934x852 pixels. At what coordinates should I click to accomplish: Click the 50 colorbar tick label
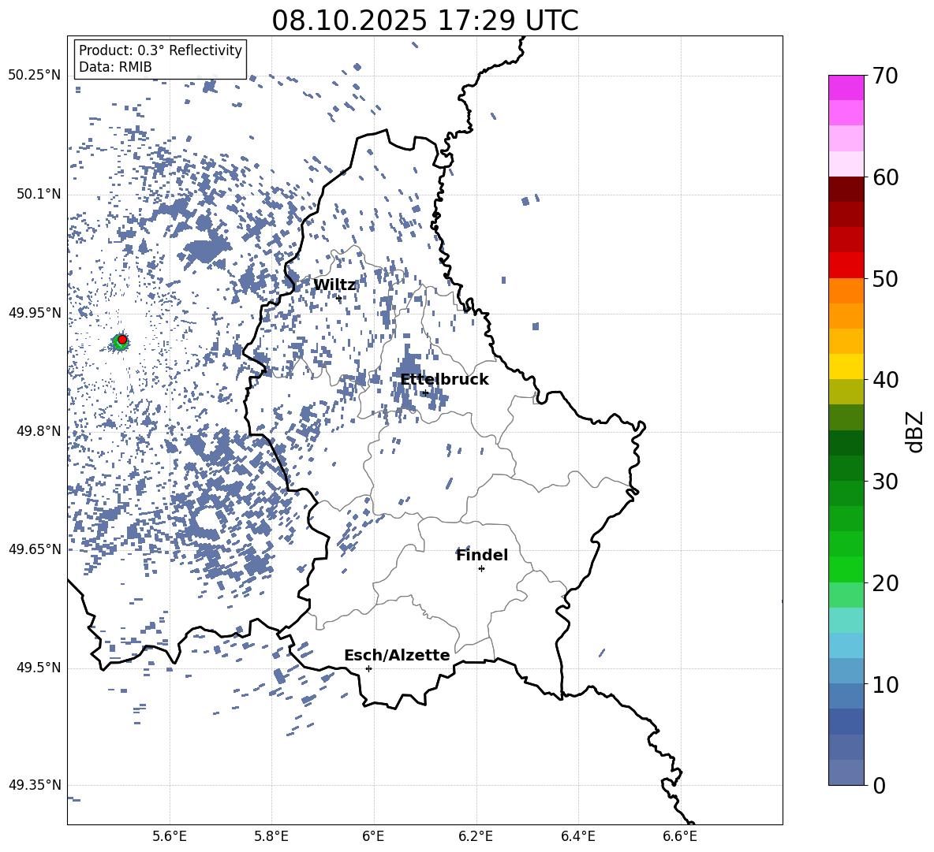[885, 279]
